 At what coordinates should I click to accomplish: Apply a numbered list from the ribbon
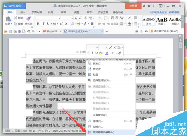pyautogui.click(x=105, y=18)
